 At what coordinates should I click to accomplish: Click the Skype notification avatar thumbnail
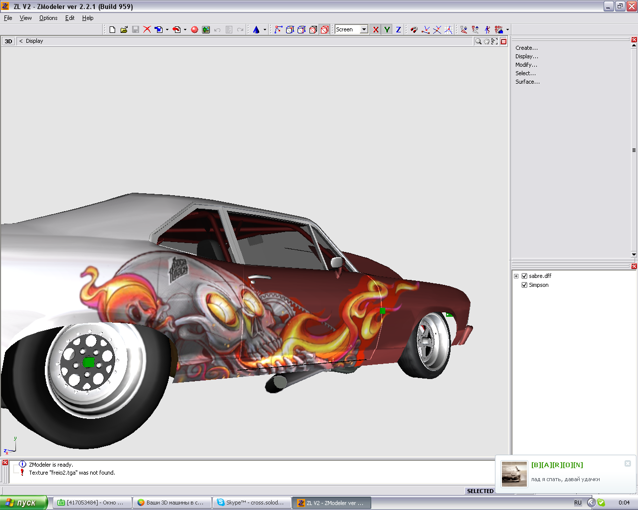pyautogui.click(x=514, y=474)
